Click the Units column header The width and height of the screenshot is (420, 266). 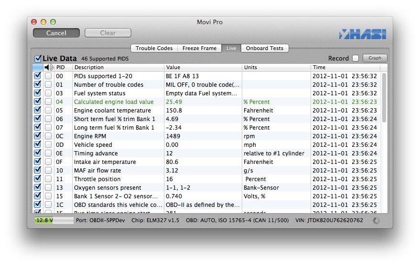point(276,67)
